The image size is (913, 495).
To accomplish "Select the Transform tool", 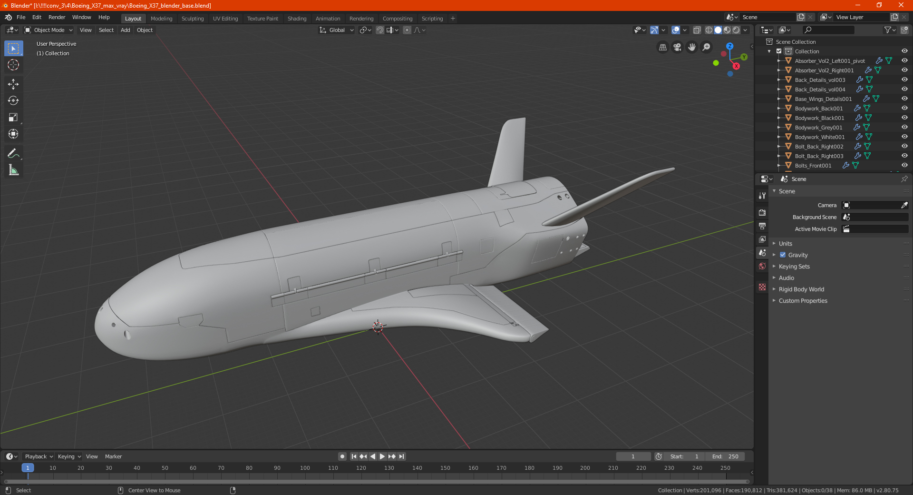I will pyautogui.click(x=13, y=134).
